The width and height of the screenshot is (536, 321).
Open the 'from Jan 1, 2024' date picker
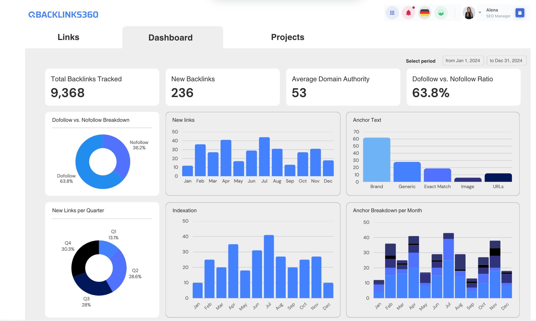coord(463,60)
